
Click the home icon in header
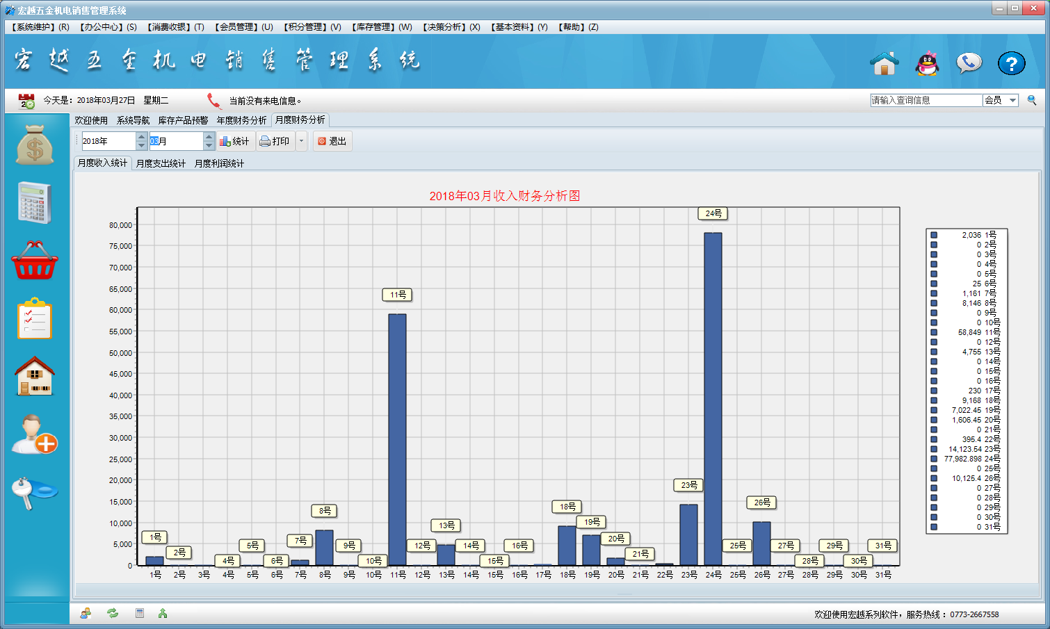tap(885, 63)
